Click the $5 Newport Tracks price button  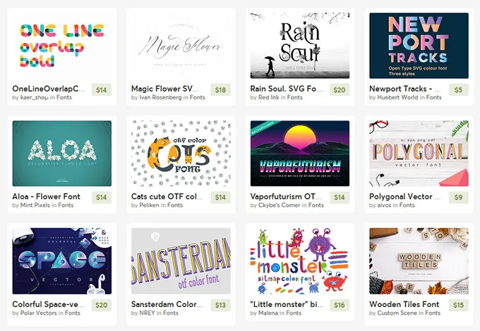tap(459, 89)
